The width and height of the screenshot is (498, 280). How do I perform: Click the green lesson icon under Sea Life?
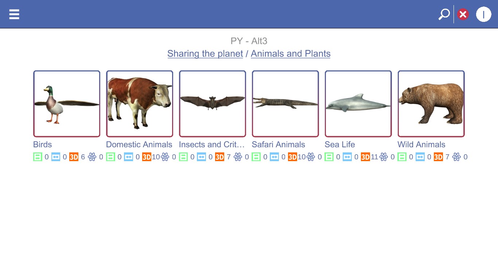pos(329,157)
